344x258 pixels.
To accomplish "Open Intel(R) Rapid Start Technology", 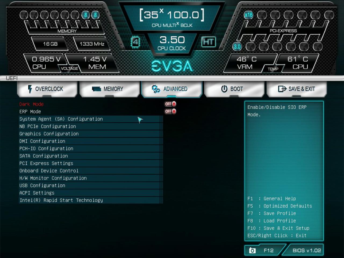I will (x=91, y=200).
